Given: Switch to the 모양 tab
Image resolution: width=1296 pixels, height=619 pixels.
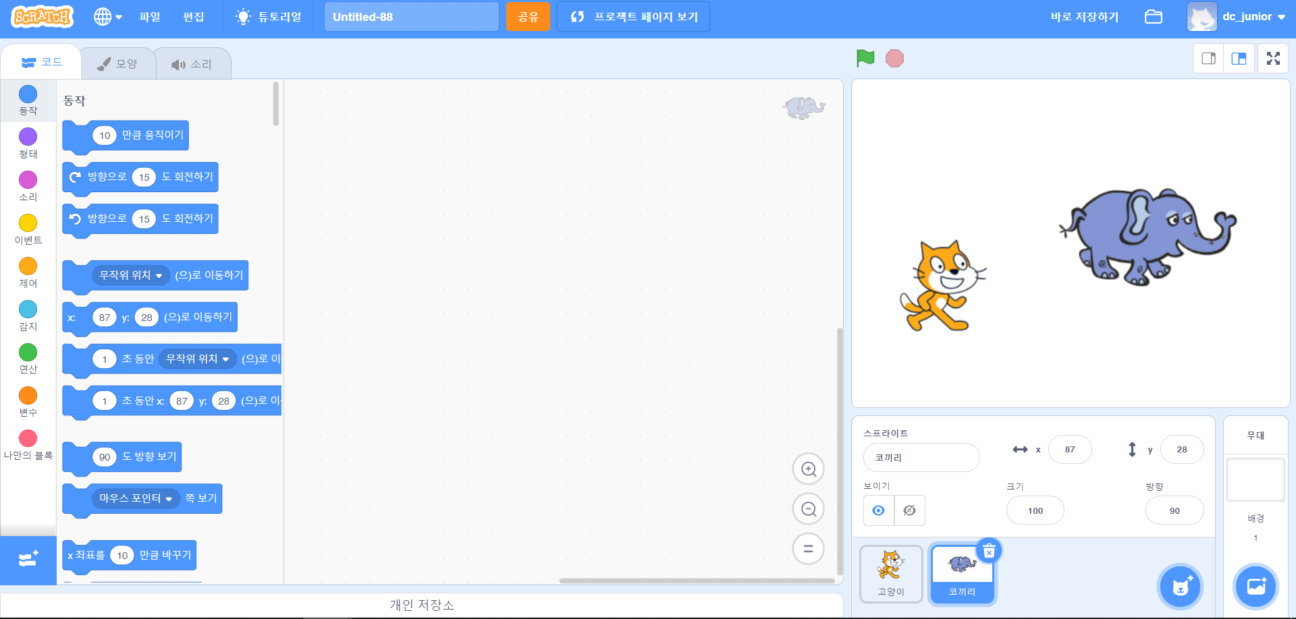Looking at the screenshot, I should [x=117, y=63].
